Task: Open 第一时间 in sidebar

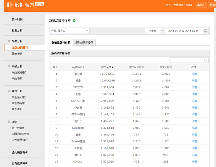Action: 17,19
